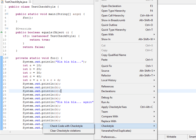The width and height of the screenshot is (196, 140).
Task: Click the horizontal scrollbar left arrow
Action: pos(10,132)
